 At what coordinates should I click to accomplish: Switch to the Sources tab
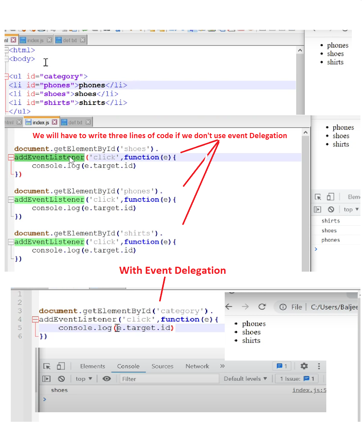pyautogui.click(x=162, y=366)
